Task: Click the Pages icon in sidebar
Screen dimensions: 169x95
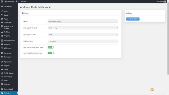Action: click(x=2, y=19)
